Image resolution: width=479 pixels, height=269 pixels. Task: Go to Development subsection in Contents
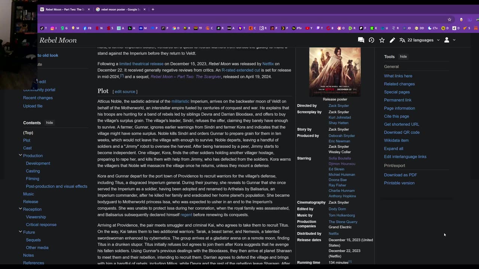point(38,163)
